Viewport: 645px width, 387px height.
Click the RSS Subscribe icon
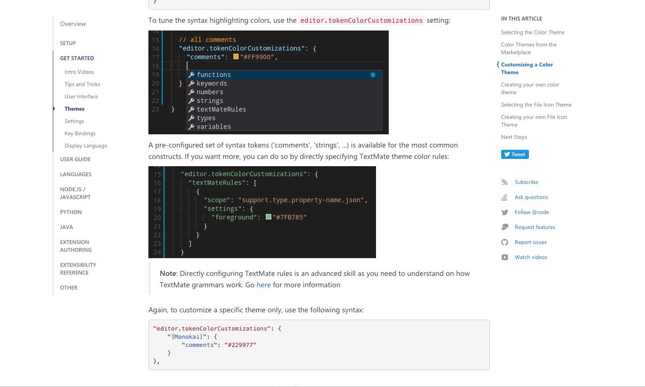click(x=505, y=182)
